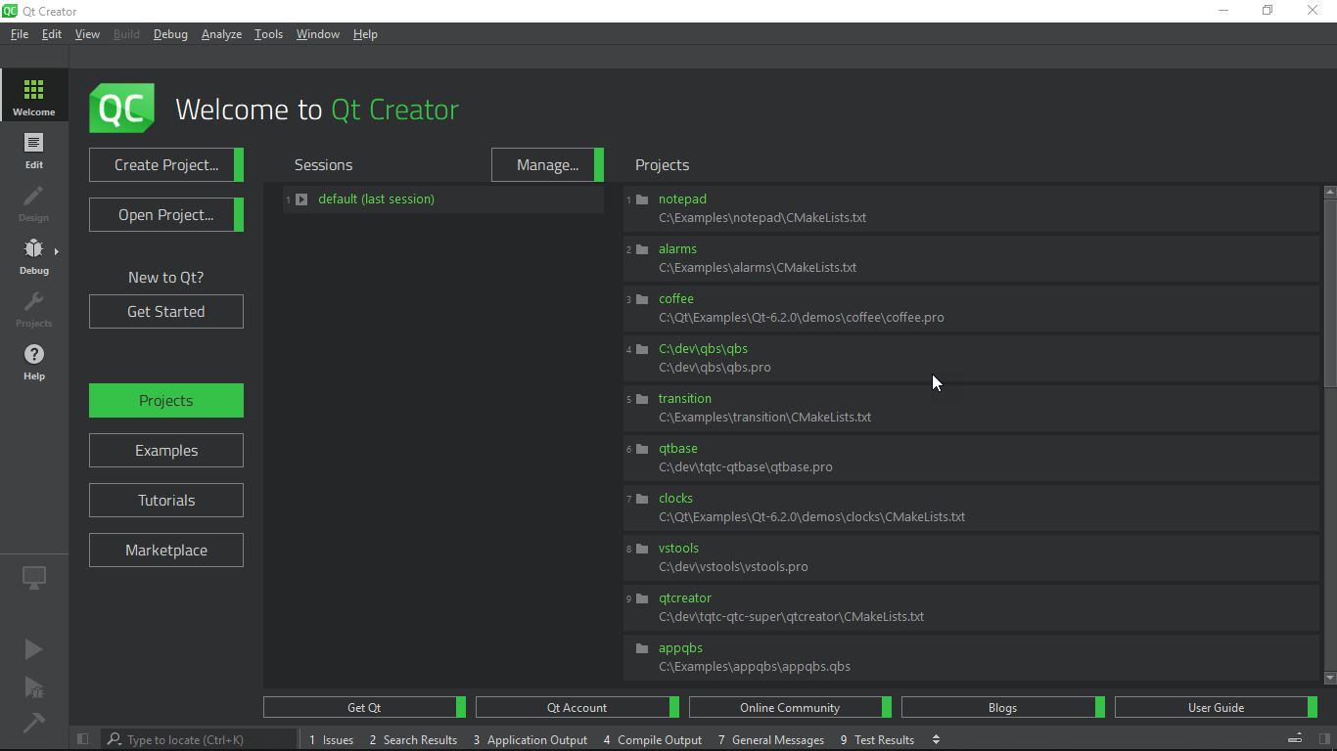Click the projects list vertical scrollbar
Viewport: 1337px width, 751px height.
pyautogui.click(x=1329, y=293)
